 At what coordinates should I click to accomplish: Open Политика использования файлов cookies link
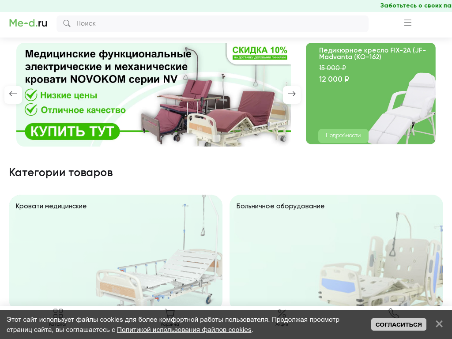click(x=184, y=329)
